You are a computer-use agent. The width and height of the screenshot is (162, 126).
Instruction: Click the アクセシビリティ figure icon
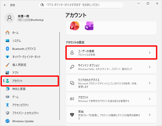pyautogui.click(x=7, y=105)
